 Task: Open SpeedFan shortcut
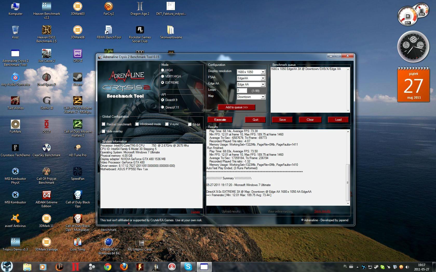pos(78,174)
